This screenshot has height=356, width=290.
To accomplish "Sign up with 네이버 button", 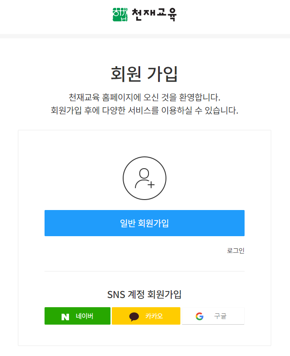I will [77, 316].
